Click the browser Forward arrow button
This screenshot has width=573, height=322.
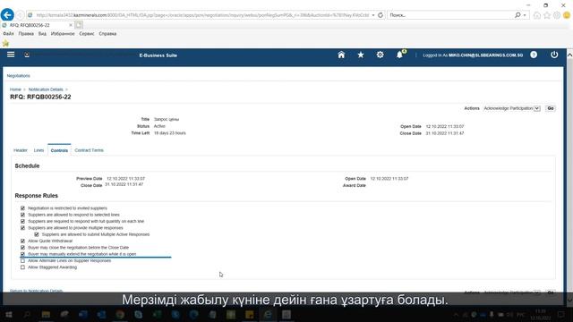click(x=20, y=15)
